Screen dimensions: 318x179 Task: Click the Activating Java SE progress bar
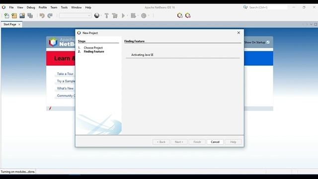click(183, 58)
